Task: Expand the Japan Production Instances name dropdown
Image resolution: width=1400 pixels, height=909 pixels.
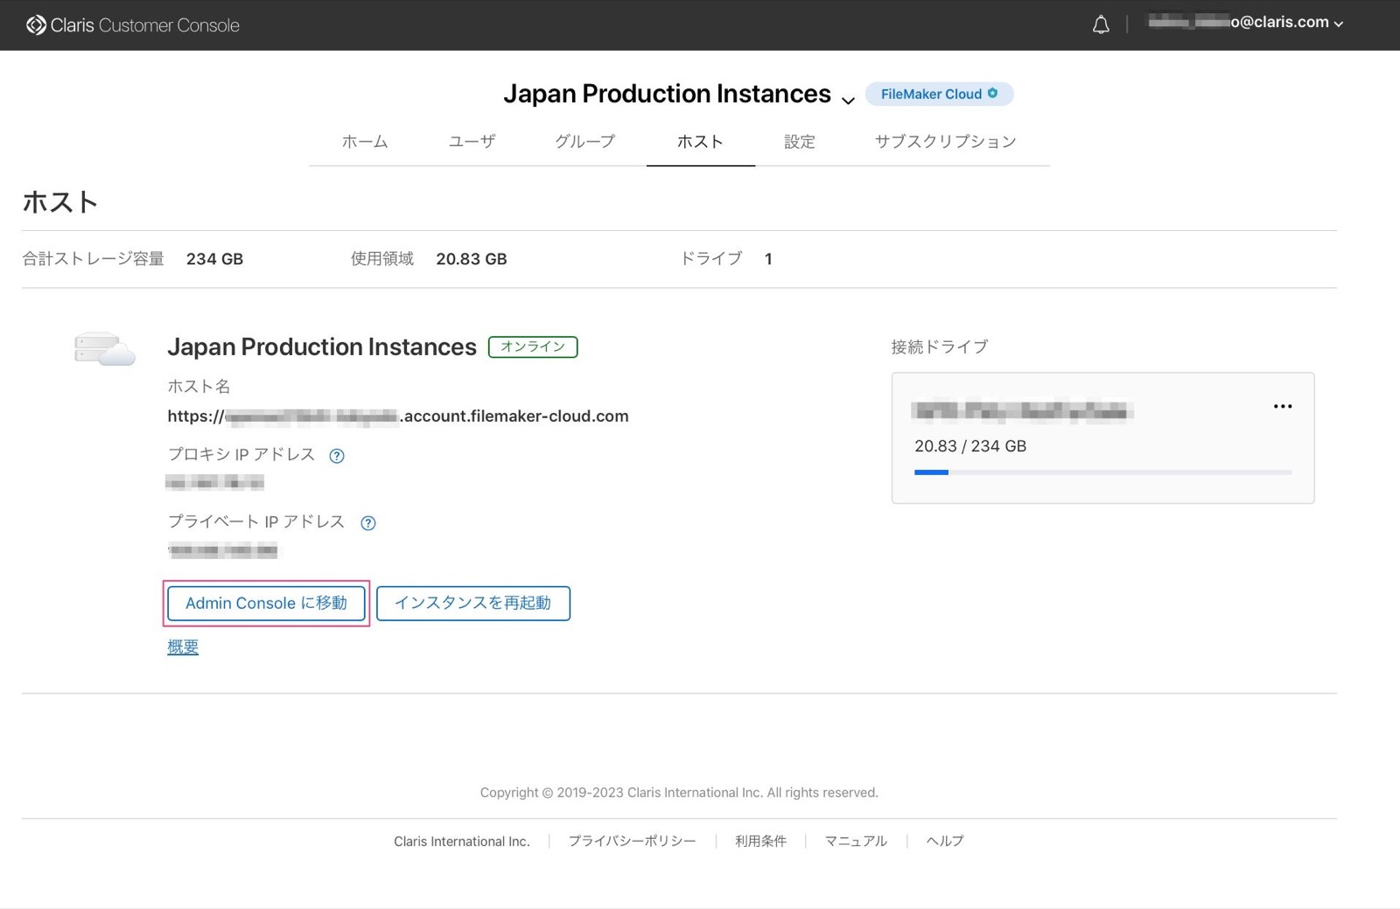Action: 848,101
